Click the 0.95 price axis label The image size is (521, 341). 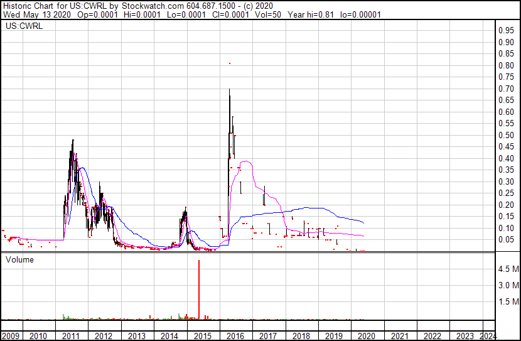pos(506,31)
